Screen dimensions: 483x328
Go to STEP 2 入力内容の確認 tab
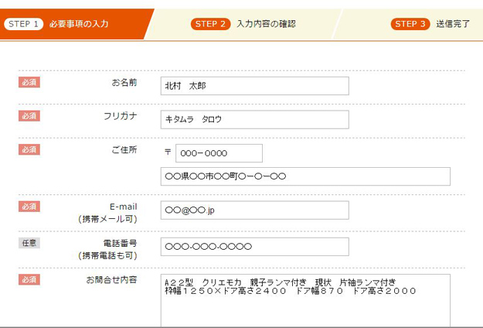243,24
